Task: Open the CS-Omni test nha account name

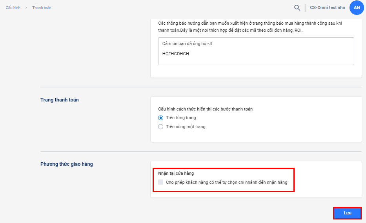Action: (x=327, y=8)
